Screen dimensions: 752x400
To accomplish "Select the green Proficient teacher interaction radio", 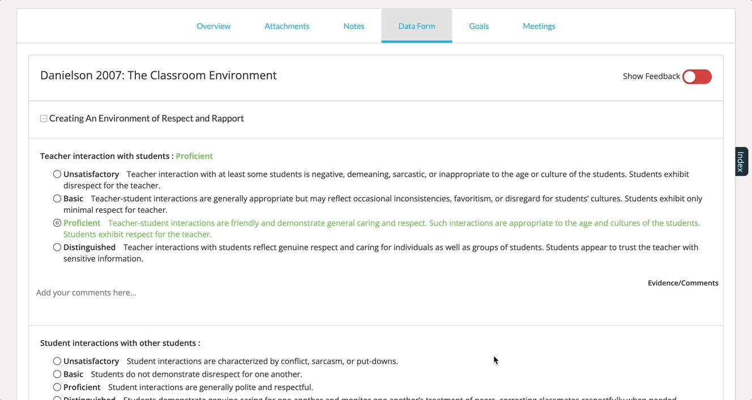I will coord(57,223).
